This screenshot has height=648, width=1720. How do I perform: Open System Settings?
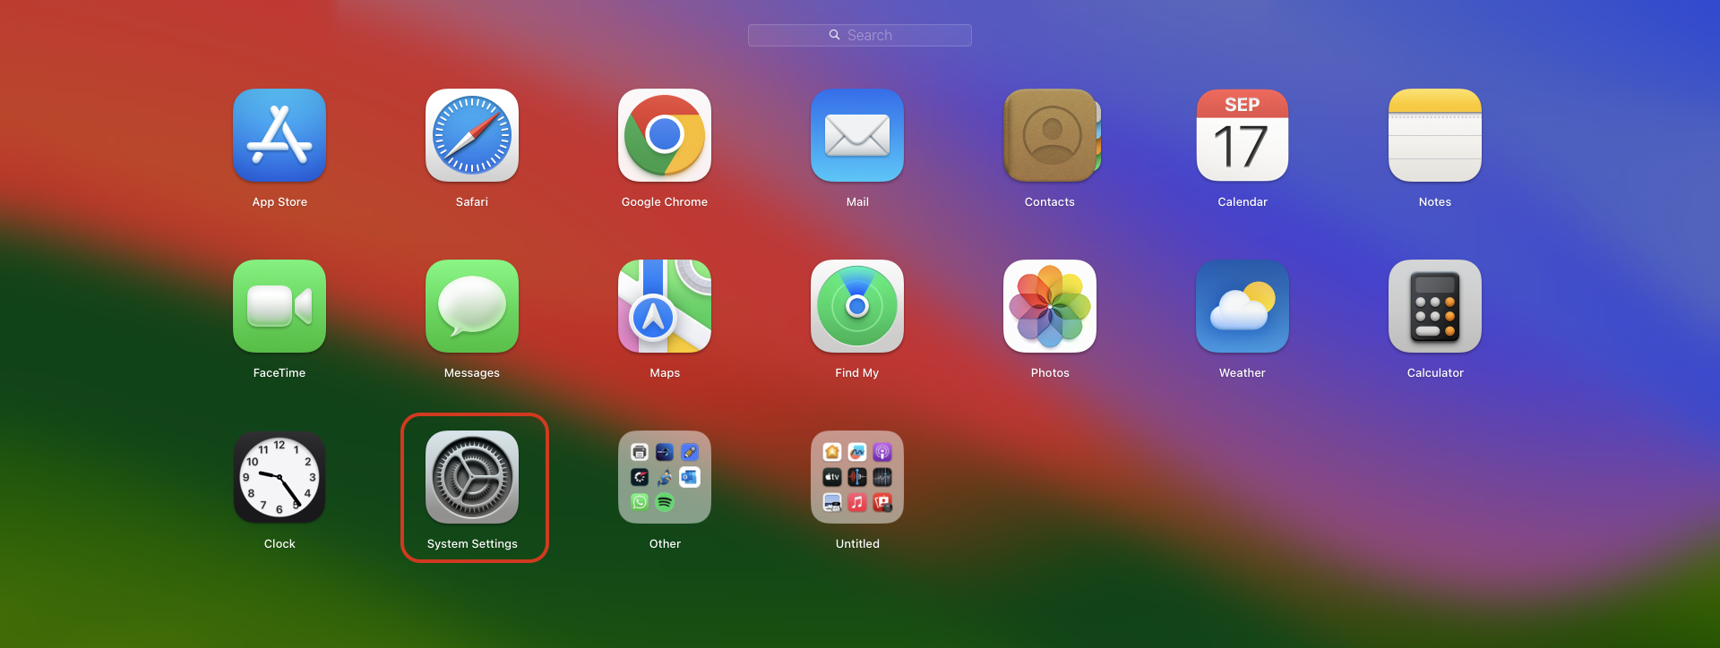pos(472,477)
